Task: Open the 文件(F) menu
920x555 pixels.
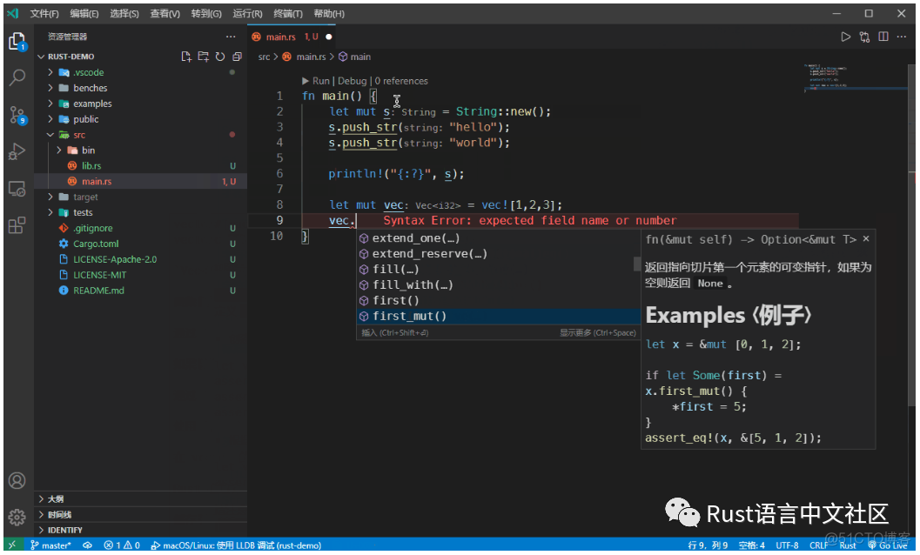Action: click(x=44, y=14)
